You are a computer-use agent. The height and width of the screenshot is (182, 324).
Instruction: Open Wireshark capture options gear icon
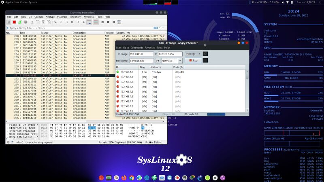click(x=26, y=22)
